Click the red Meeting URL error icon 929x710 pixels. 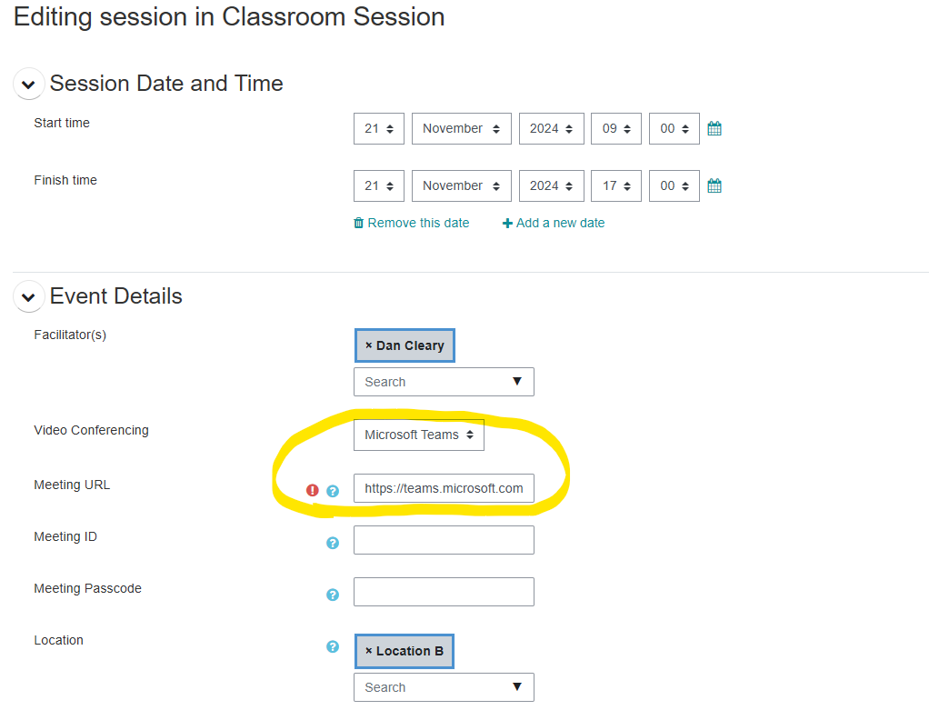click(313, 491)
